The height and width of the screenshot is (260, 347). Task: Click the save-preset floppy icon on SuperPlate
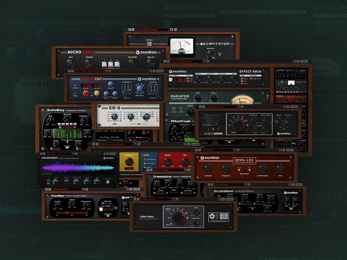pos(239,106)
